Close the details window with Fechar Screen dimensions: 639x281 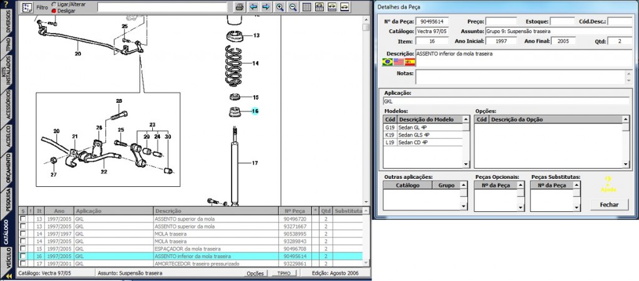609,205
